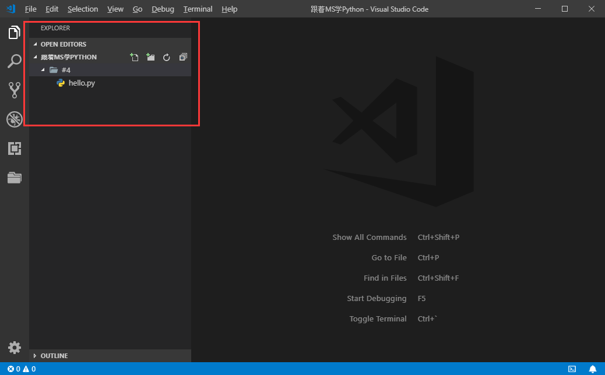
Task: Click the terminal icon in status bar
Action: click(572, 369)
